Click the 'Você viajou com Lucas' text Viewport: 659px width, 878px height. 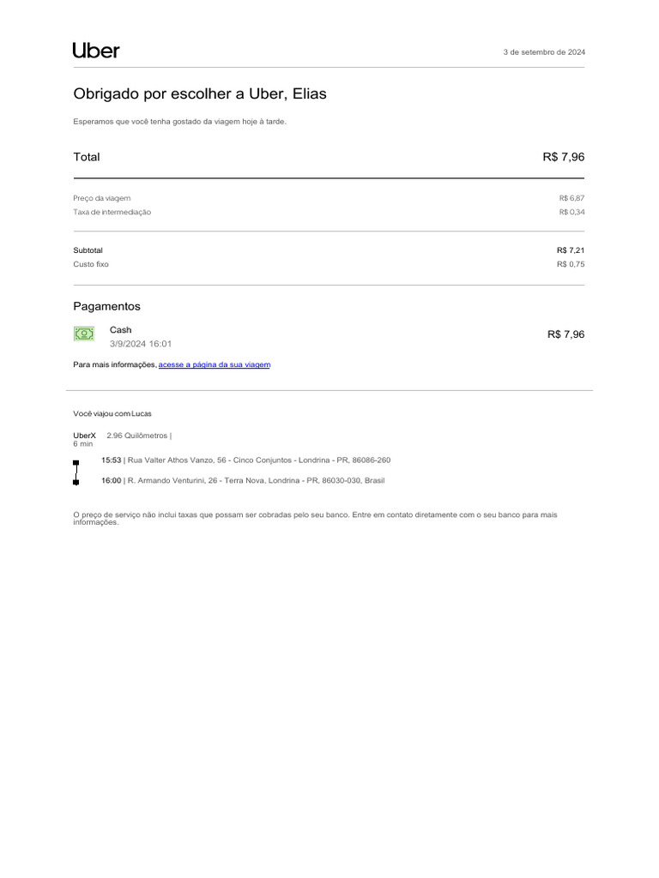(112, 413)
